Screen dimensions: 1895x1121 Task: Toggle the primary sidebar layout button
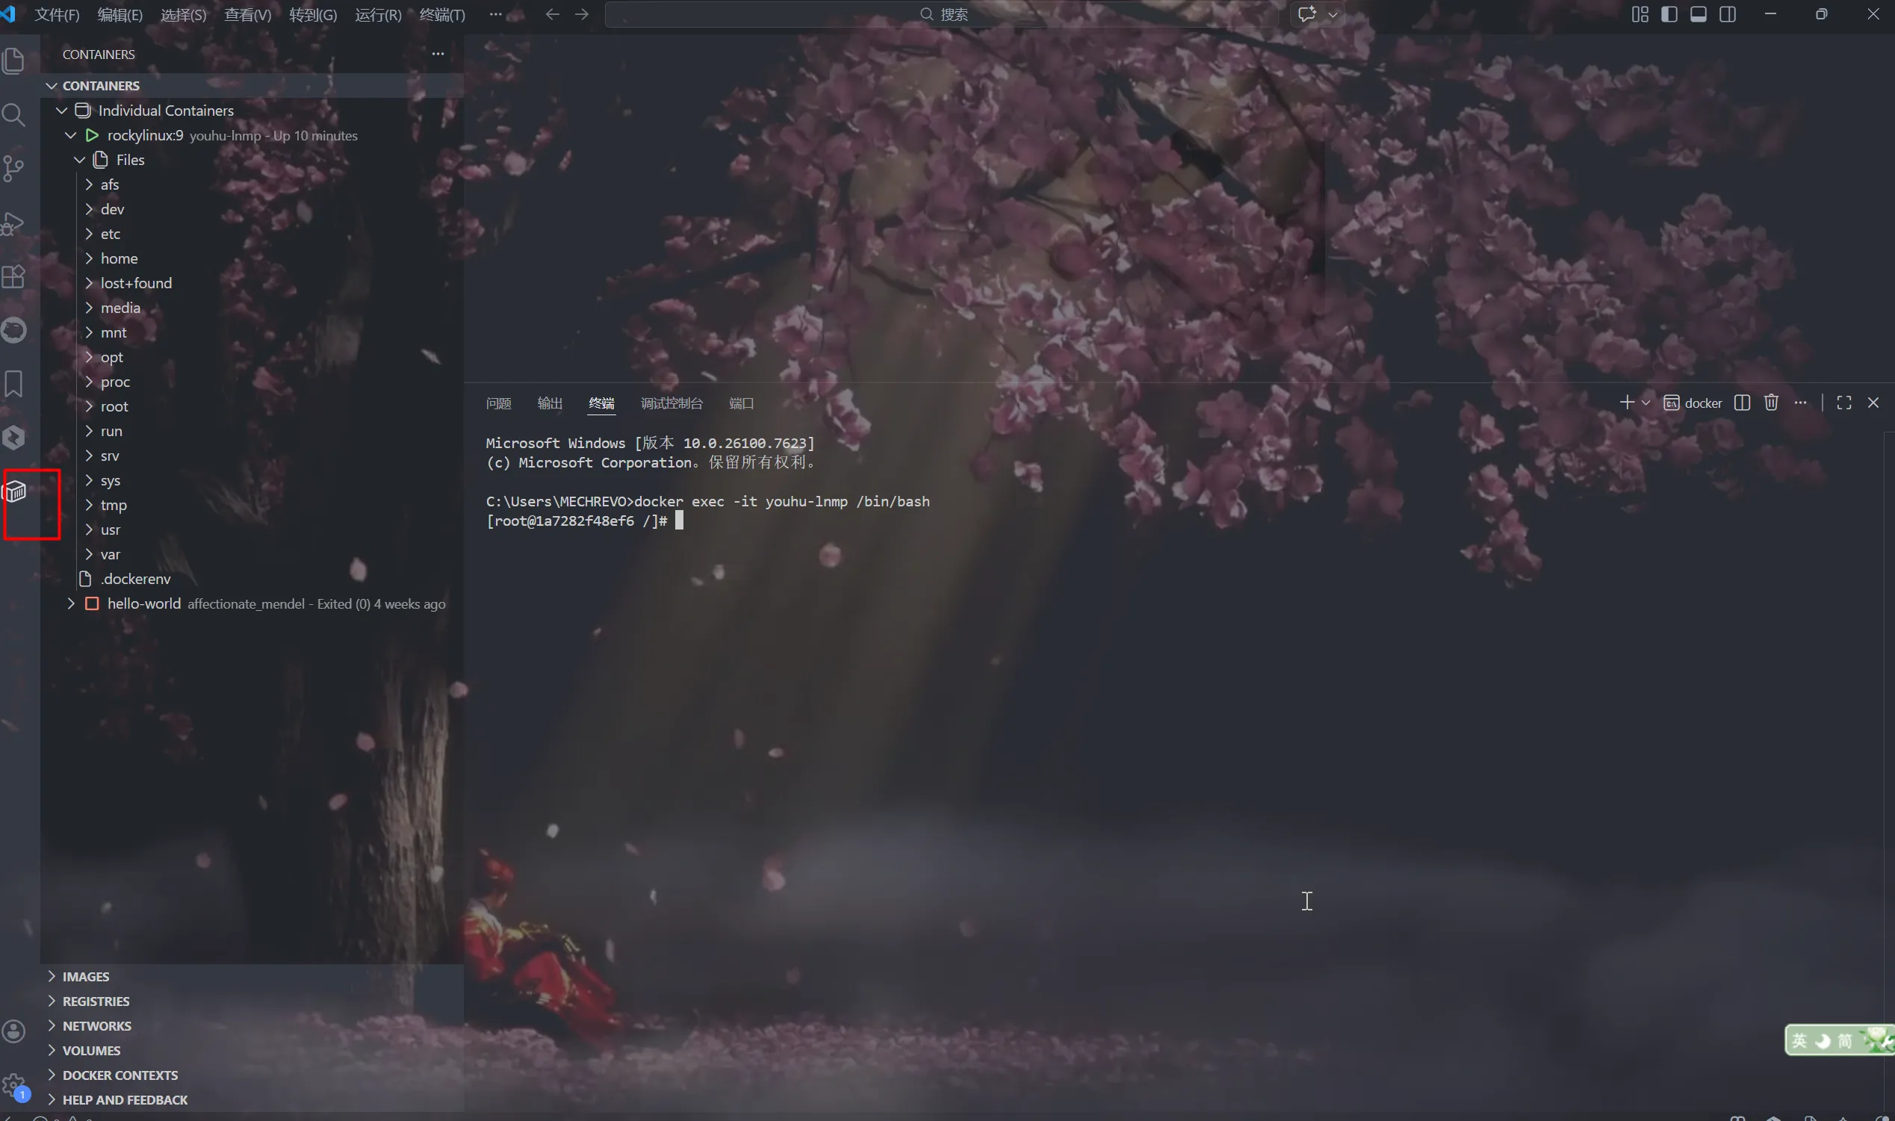click(x=1669, y=14)
